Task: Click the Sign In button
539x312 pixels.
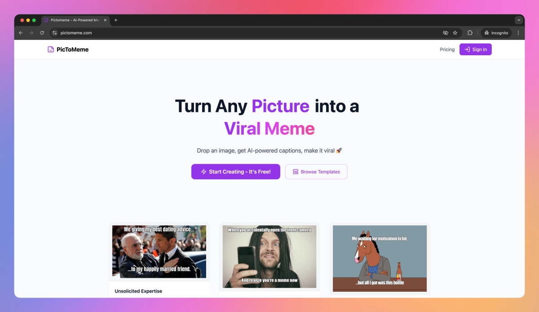Action: coord(475,49)
